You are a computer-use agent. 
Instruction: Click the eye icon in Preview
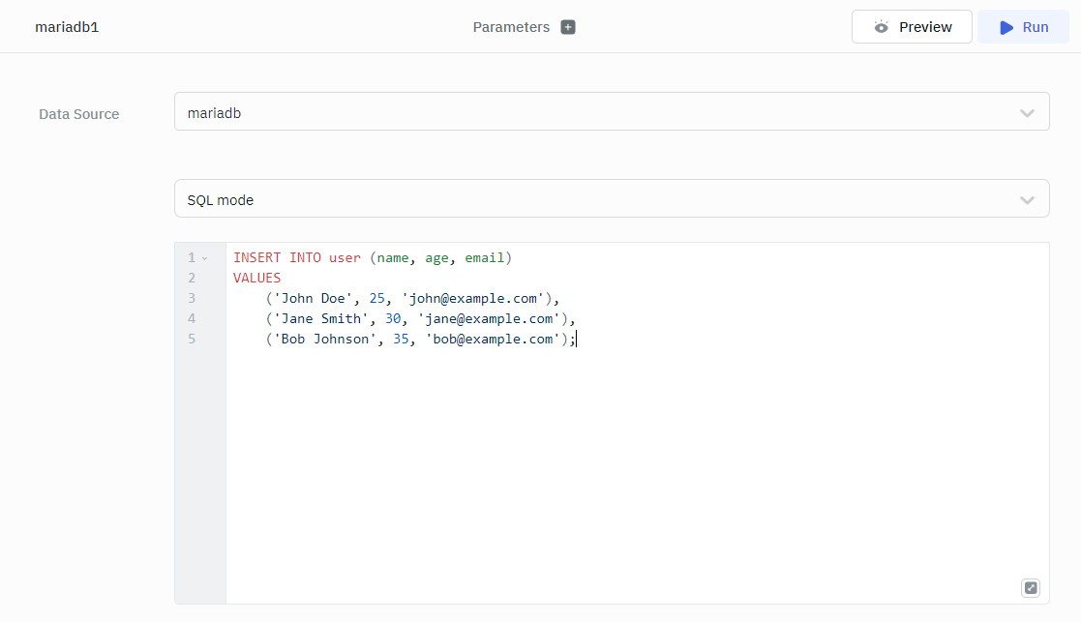point(881,27)
